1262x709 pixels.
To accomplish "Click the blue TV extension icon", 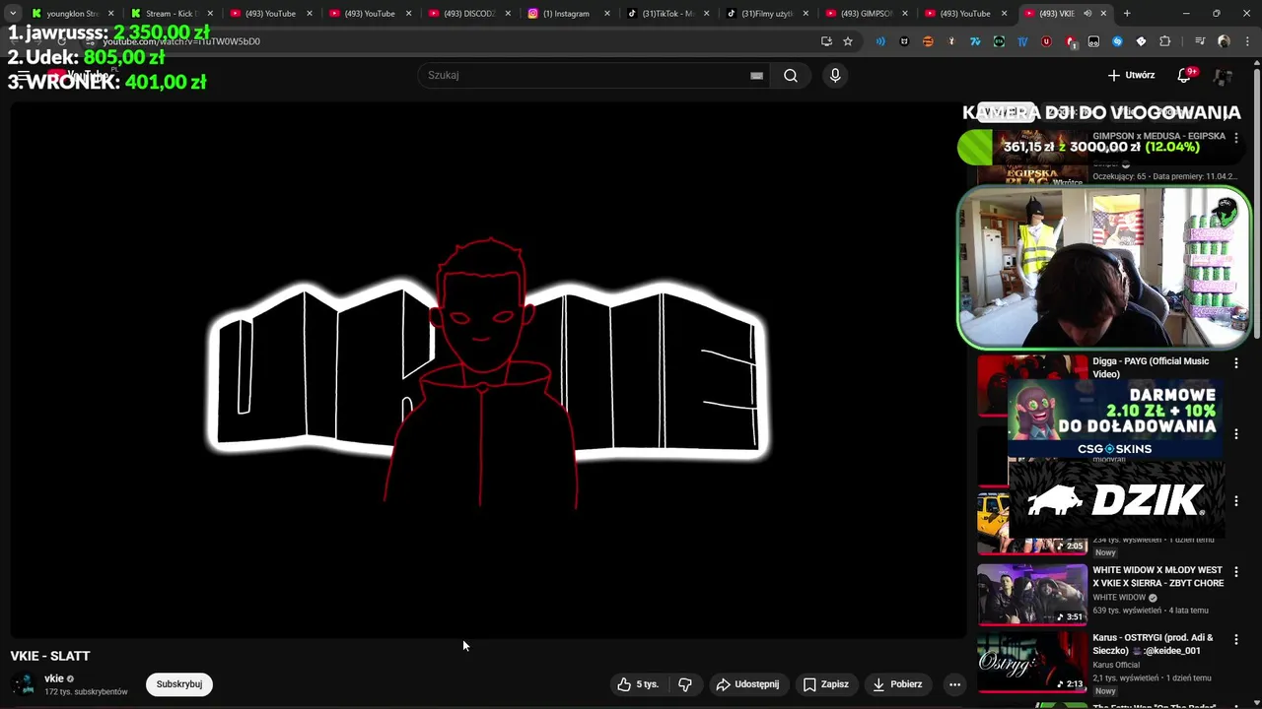I will point(1022,41).
